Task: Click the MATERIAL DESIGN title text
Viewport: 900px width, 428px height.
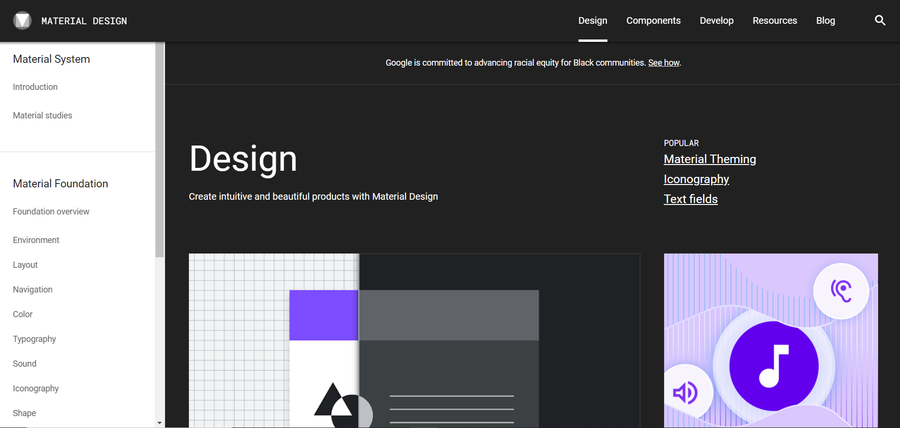Action: pos(84,21)
